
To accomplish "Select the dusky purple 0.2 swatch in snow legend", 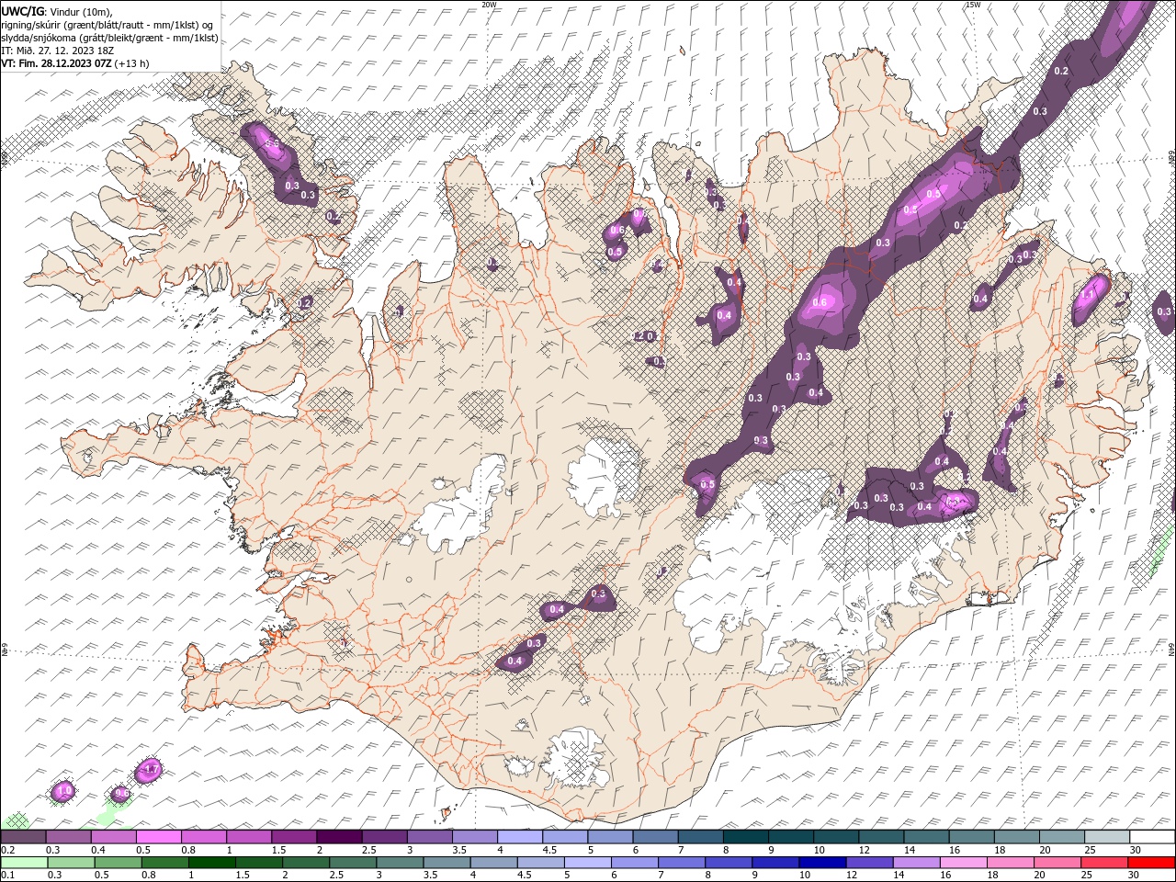I will coord(24,836).
